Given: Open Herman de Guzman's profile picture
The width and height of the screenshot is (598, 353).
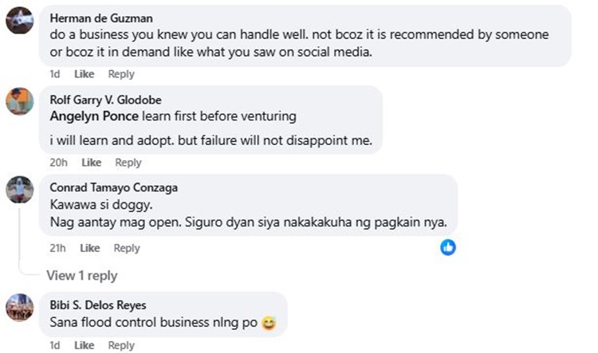Looking at the screenshot, I should (19, 21).
